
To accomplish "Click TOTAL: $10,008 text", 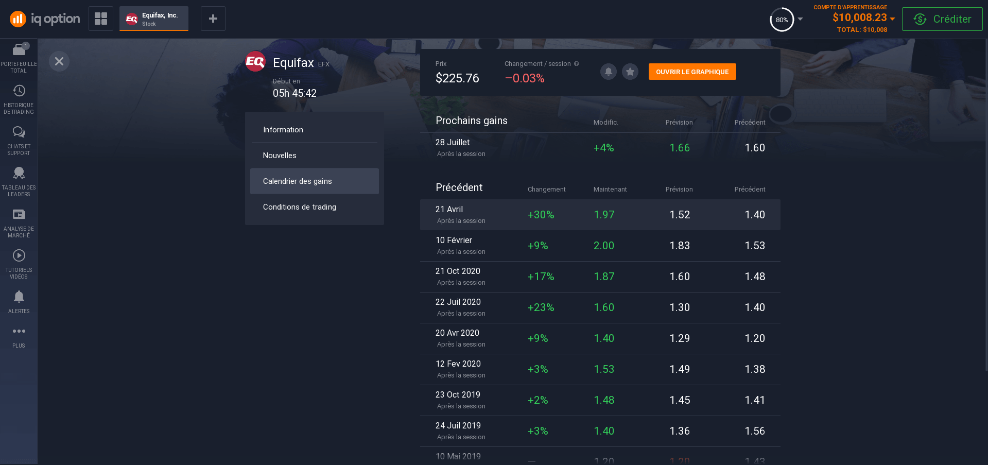I will (862, 30).
